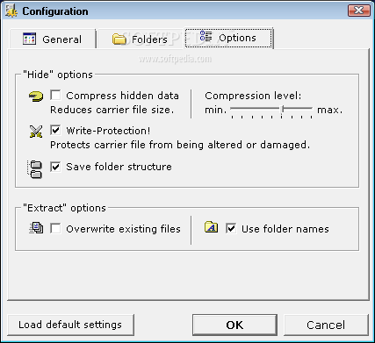Uncheck the Use folder names checkbox
This screenshot has width=375, height=343.
(231, 228)
